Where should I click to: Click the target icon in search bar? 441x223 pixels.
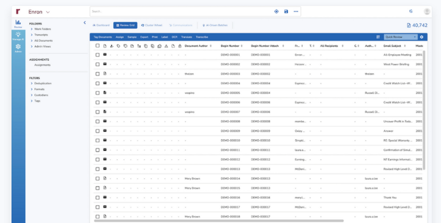tap(276, 11)
